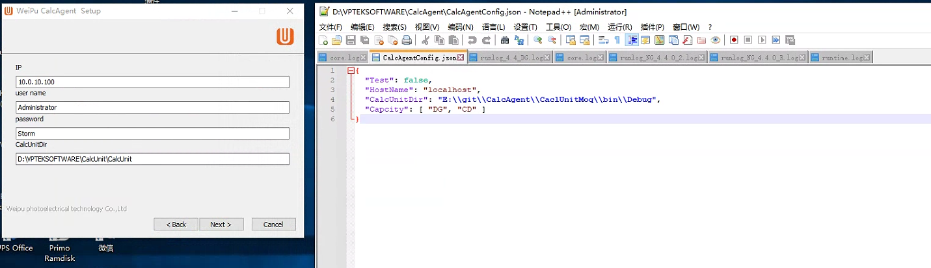This screenshot has width=931, height=268.
Task: Click the Paste toolbar icon
Action: 453,40
